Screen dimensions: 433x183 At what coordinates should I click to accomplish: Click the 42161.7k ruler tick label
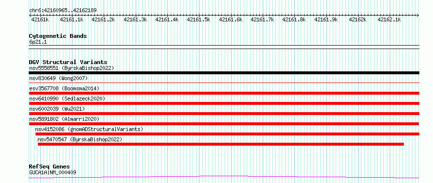pos(262,19)
